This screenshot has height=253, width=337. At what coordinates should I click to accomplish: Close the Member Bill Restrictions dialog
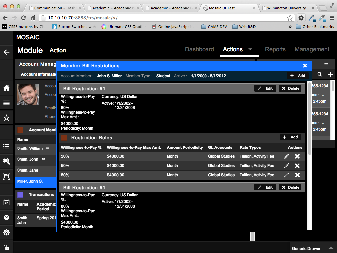[x=305, y=66]
